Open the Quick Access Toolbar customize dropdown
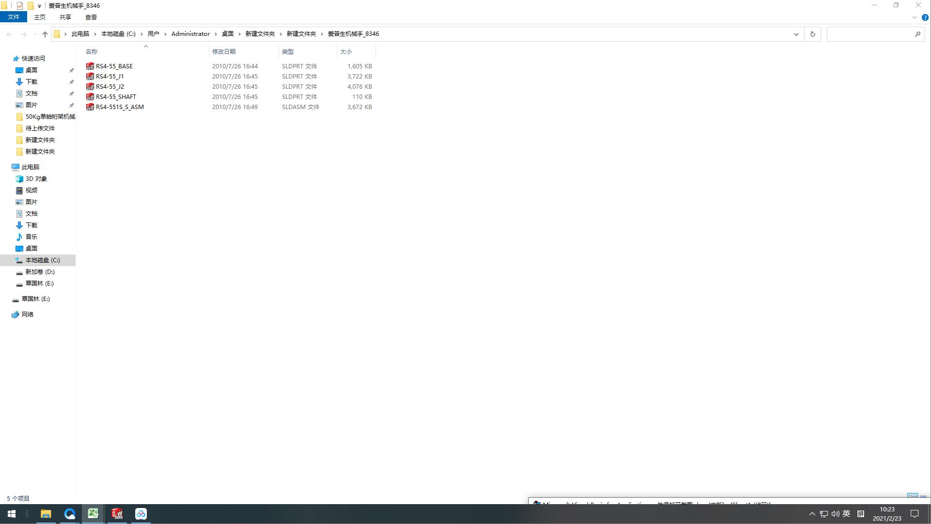This screenshot has height=524, width=931. [x=39, y=6]
